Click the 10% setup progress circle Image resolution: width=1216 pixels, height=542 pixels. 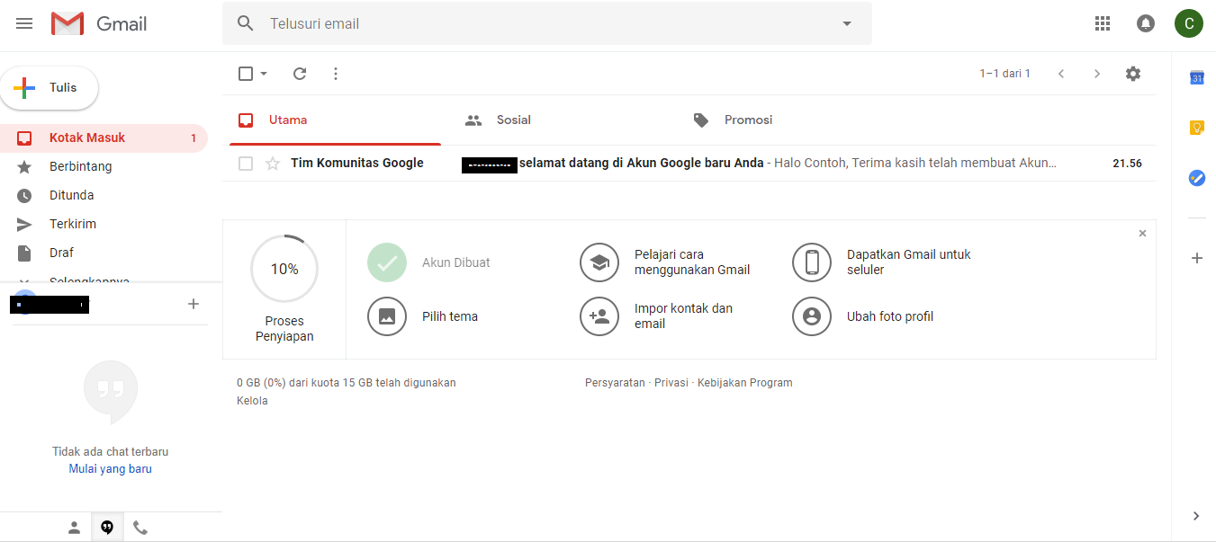point(284,268)
